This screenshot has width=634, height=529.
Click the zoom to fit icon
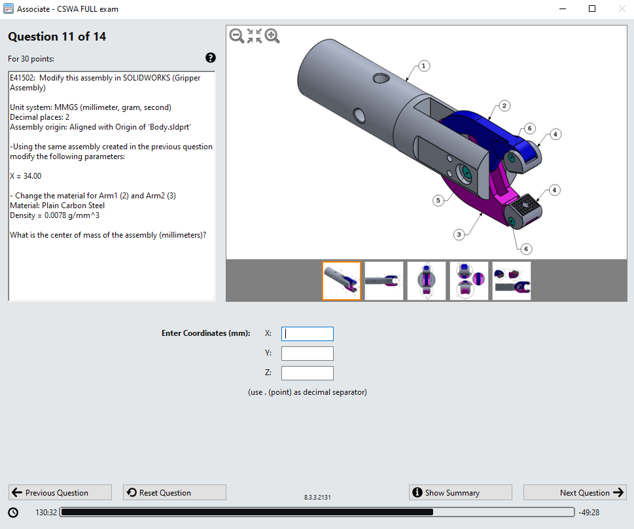point(254,36)
